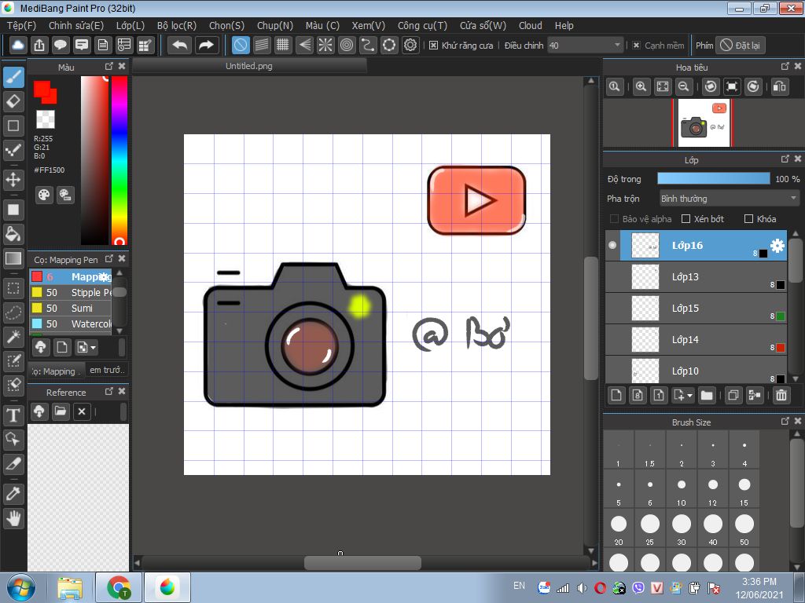The image size is (805, 603).
Task: Select the Stipple Pen brush
Action: tap(71, 292)
